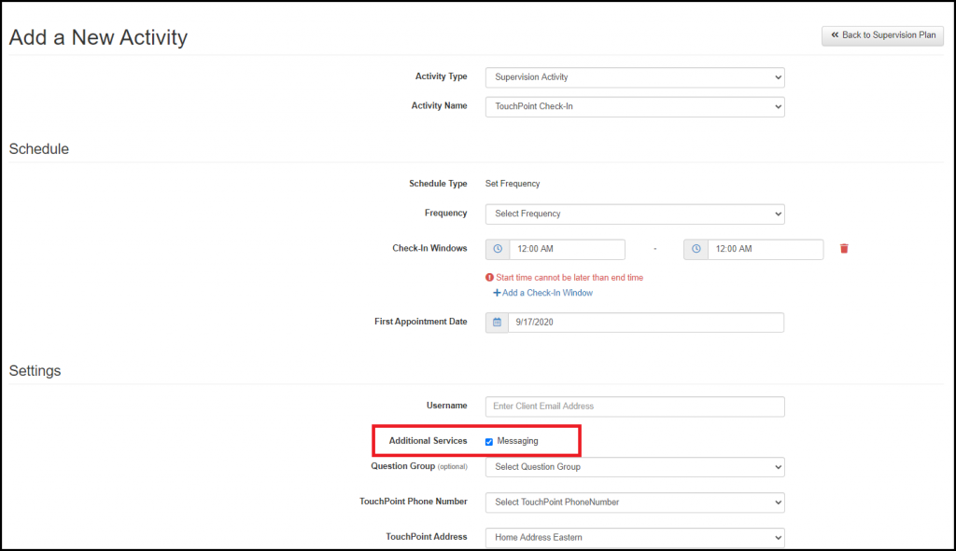This screenshot has width=956, height=551.
Task: Click the plus icon to add check-in window
Action: pyautogui.click(x=497, y=293)
